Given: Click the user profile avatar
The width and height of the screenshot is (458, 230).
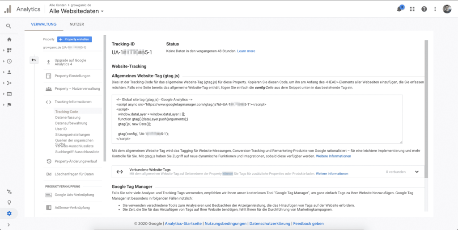Looking at the screenshot, I should pyautogui.click(x=447, y=9).
